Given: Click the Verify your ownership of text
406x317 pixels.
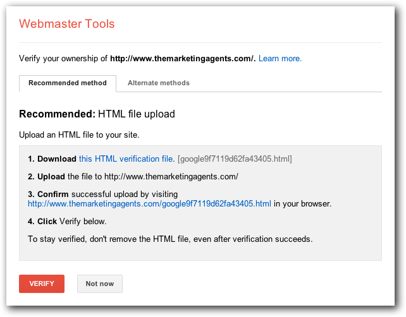Looking at the screenshot, I should click(63, 59).
